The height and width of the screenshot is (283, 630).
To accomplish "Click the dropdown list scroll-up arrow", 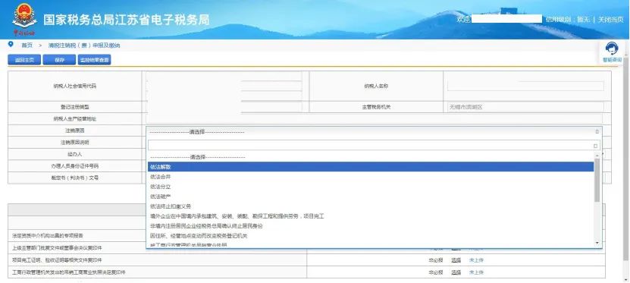I will point(597,156).
